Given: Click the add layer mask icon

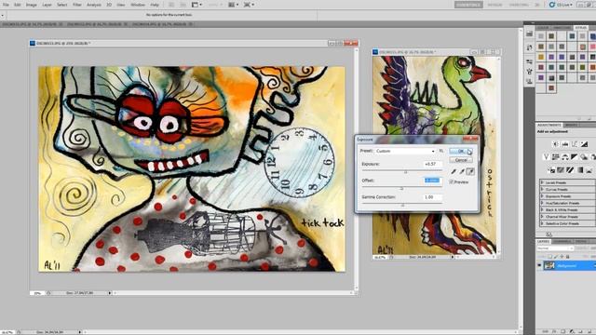Looking at the screenshot, I should pyautogui.click(x=562, y=331).
